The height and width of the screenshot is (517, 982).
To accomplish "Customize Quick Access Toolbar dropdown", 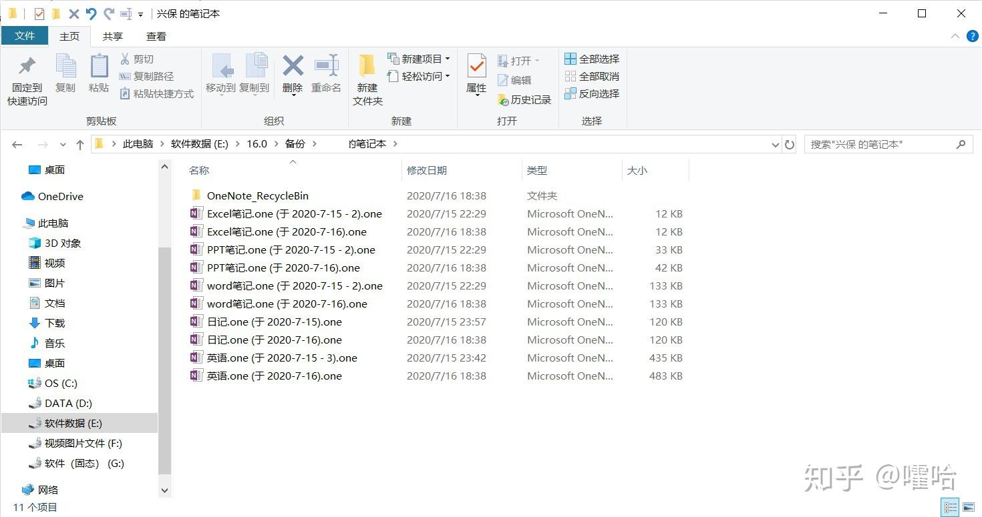I will [x=140, y=14].
